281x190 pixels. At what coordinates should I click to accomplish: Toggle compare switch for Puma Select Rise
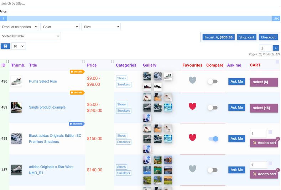click(x=213, y=81)
